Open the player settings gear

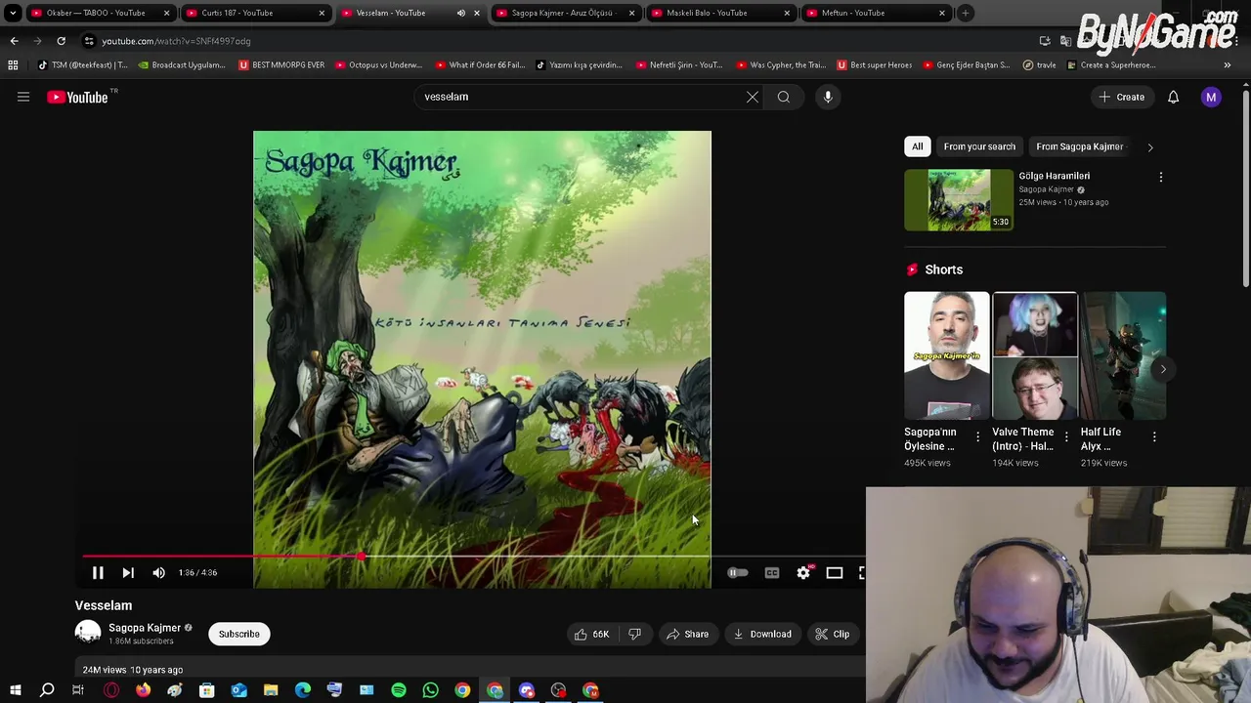pos(803,573)
